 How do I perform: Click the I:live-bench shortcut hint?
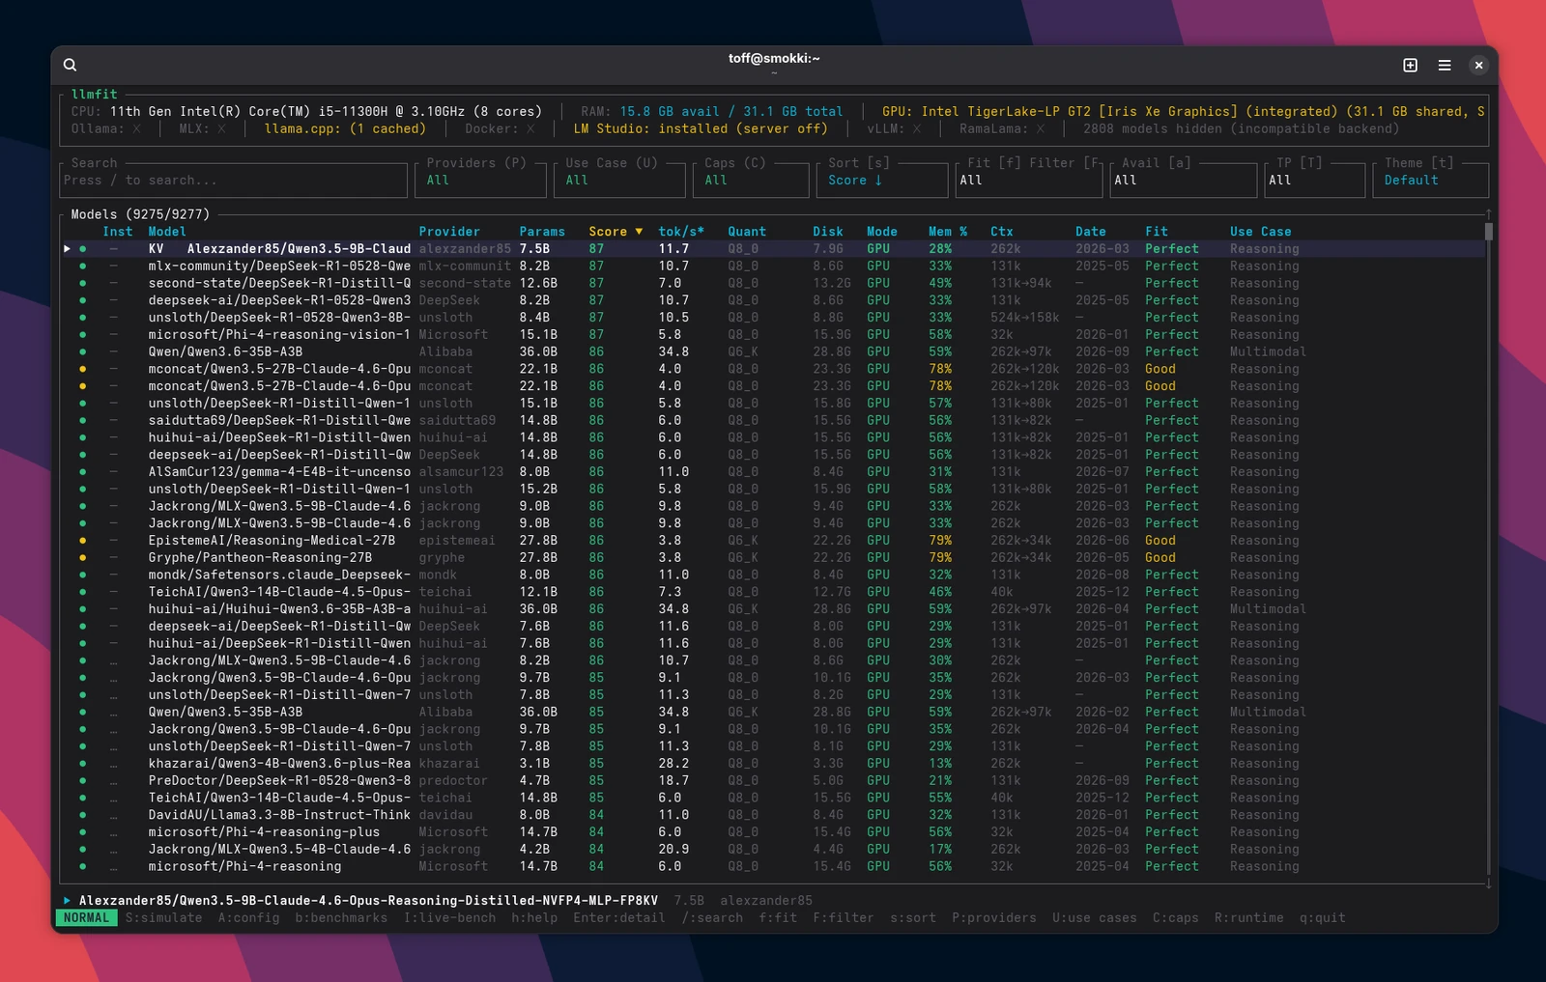tap(449, 918)
